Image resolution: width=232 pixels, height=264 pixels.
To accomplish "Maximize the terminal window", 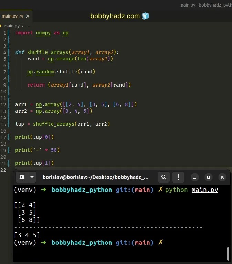I will pyautogui.click(x=209, y=177).
